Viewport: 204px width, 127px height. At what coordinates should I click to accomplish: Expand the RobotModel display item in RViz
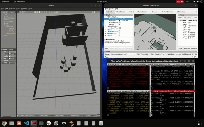click(x=106, y=31)
